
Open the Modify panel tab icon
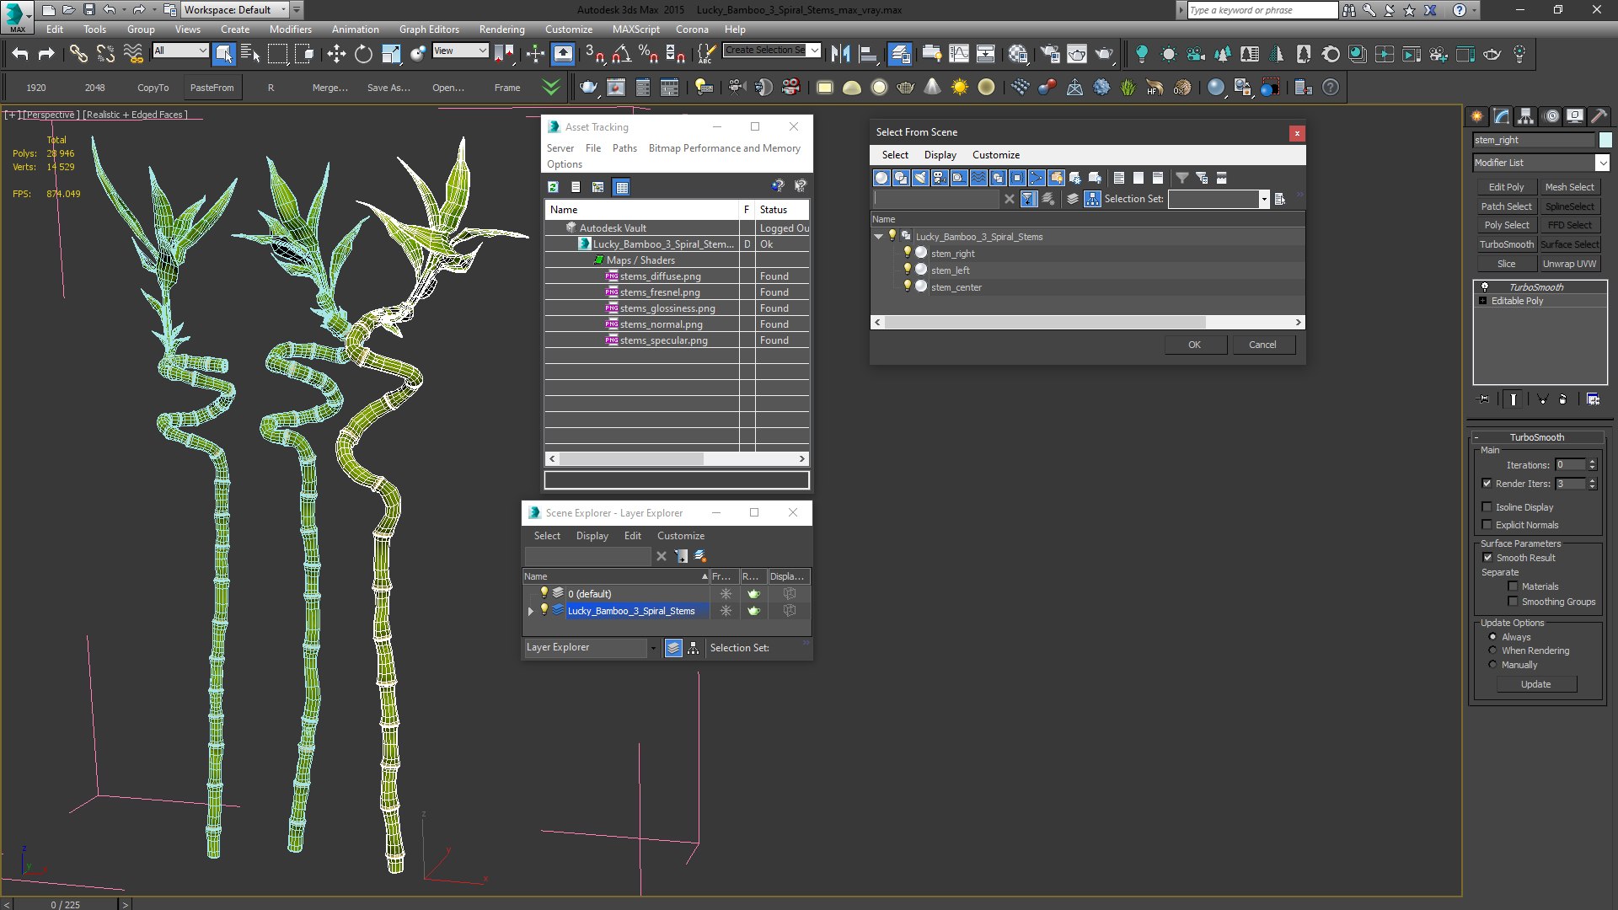(x=1501, y=116)
